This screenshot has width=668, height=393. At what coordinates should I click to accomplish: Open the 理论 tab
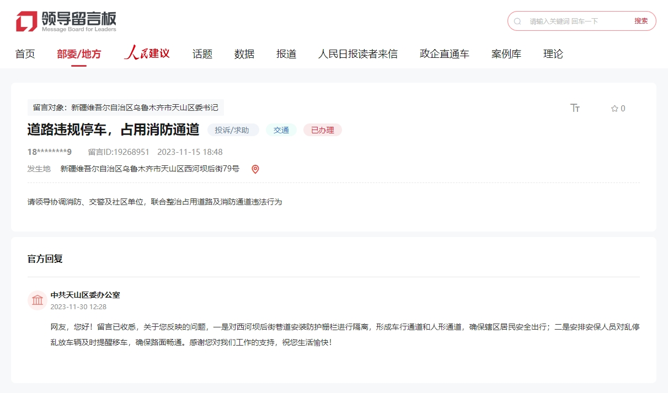pos(553,54)
